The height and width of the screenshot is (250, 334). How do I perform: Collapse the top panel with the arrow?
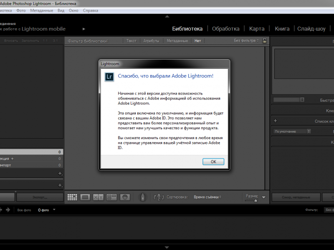coord(167,16)
